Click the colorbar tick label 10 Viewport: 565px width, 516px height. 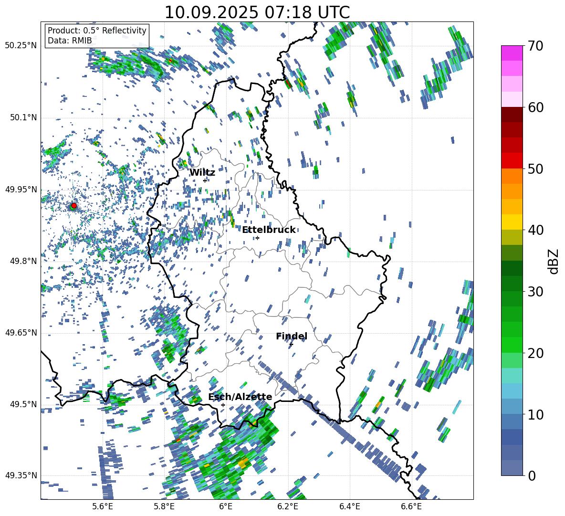click(535, 414)
